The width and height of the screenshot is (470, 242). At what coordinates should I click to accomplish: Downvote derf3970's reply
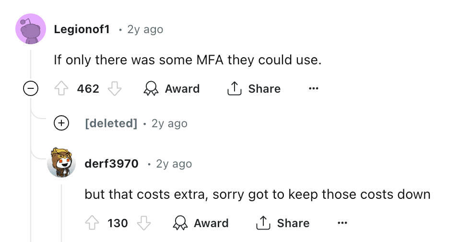[x=144, y=223]
